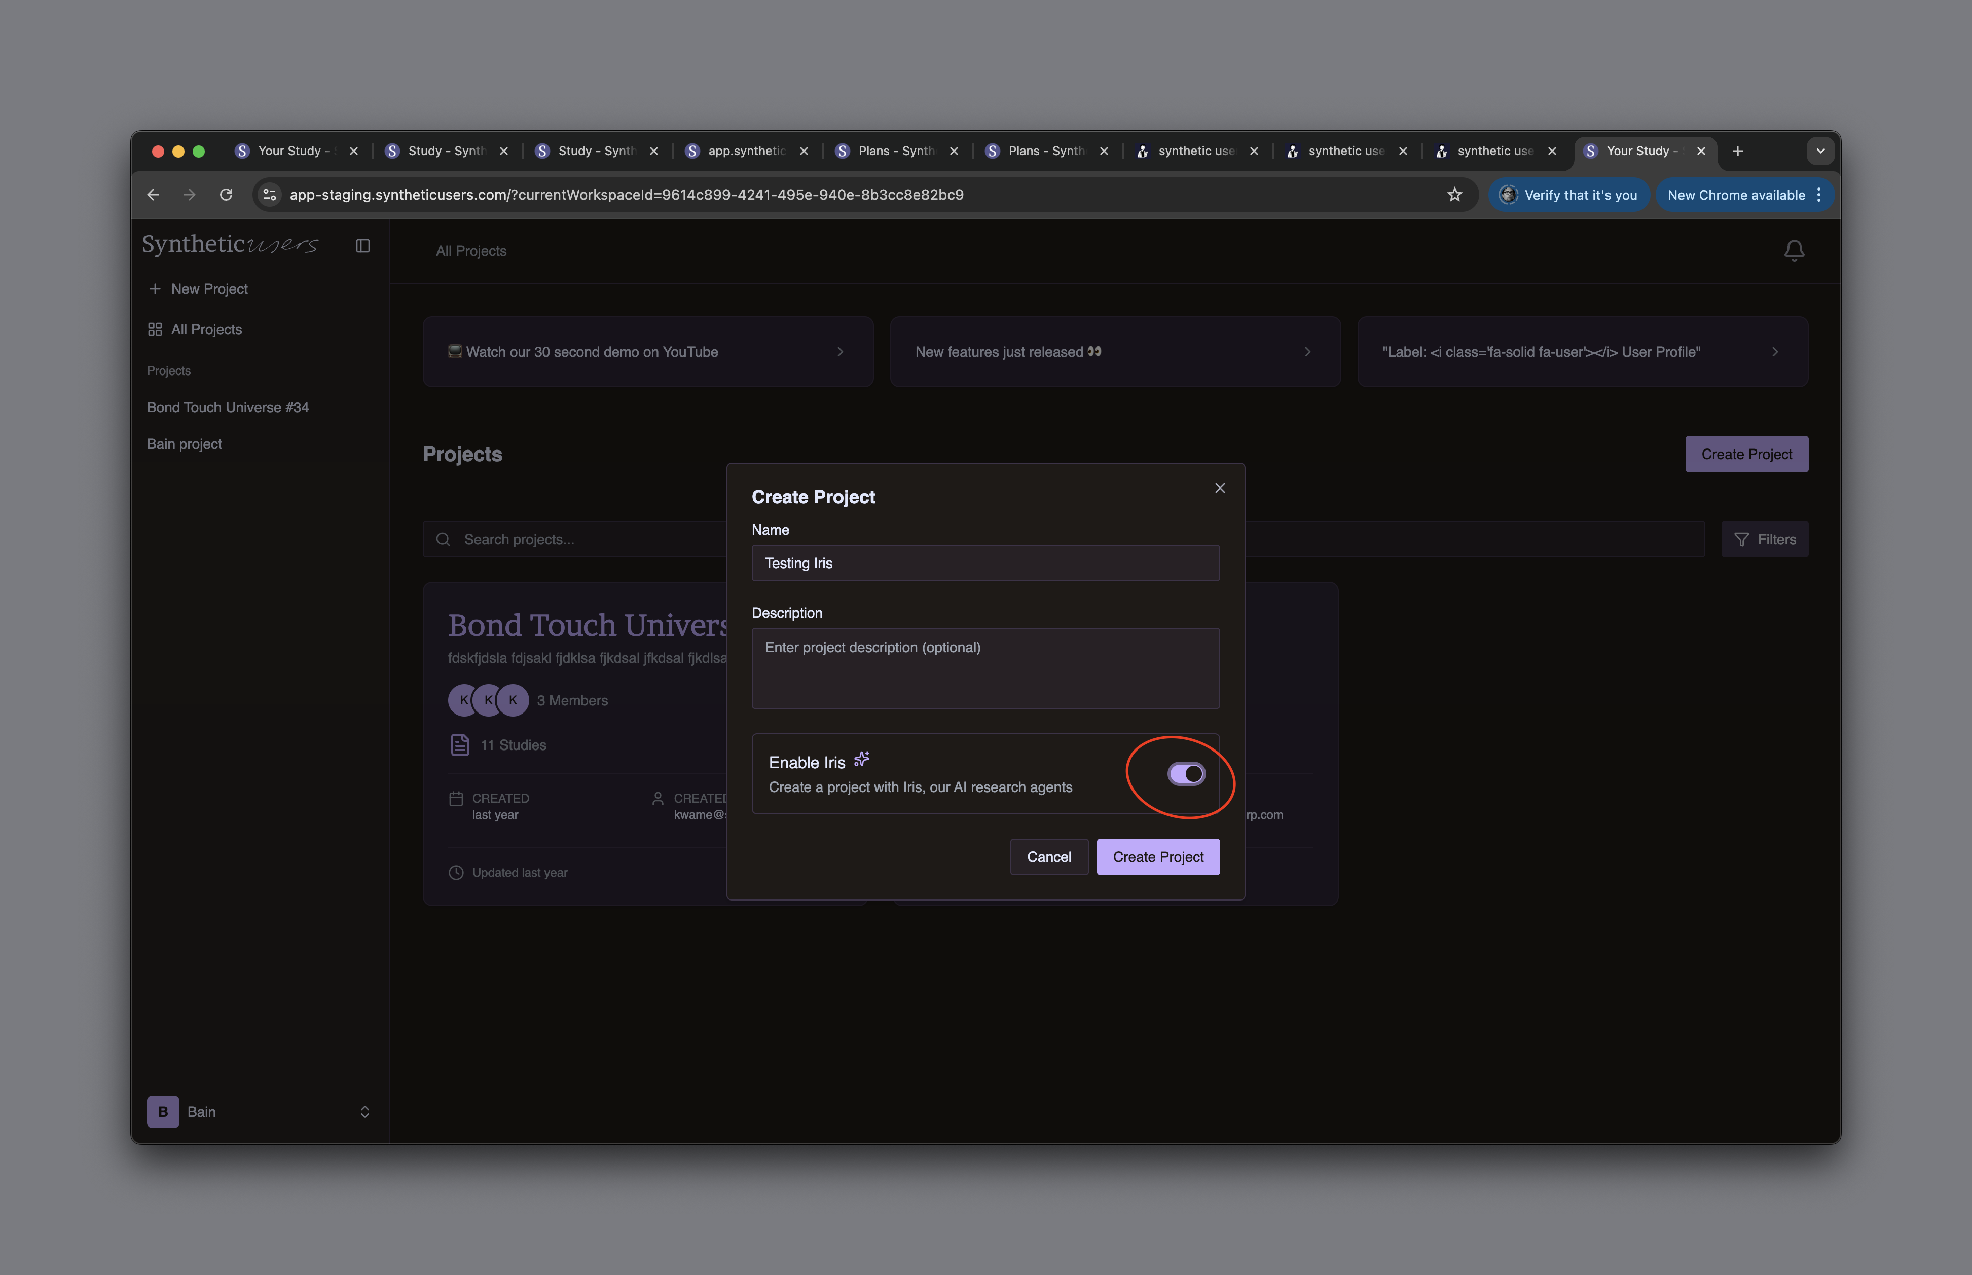The image size is (1972, 1275).
Task: Click the Description text area
Action: point(985,668)
